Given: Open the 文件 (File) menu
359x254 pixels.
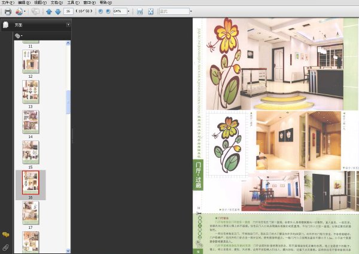Looking at the screenshot, I should click(x=8, y=3).
